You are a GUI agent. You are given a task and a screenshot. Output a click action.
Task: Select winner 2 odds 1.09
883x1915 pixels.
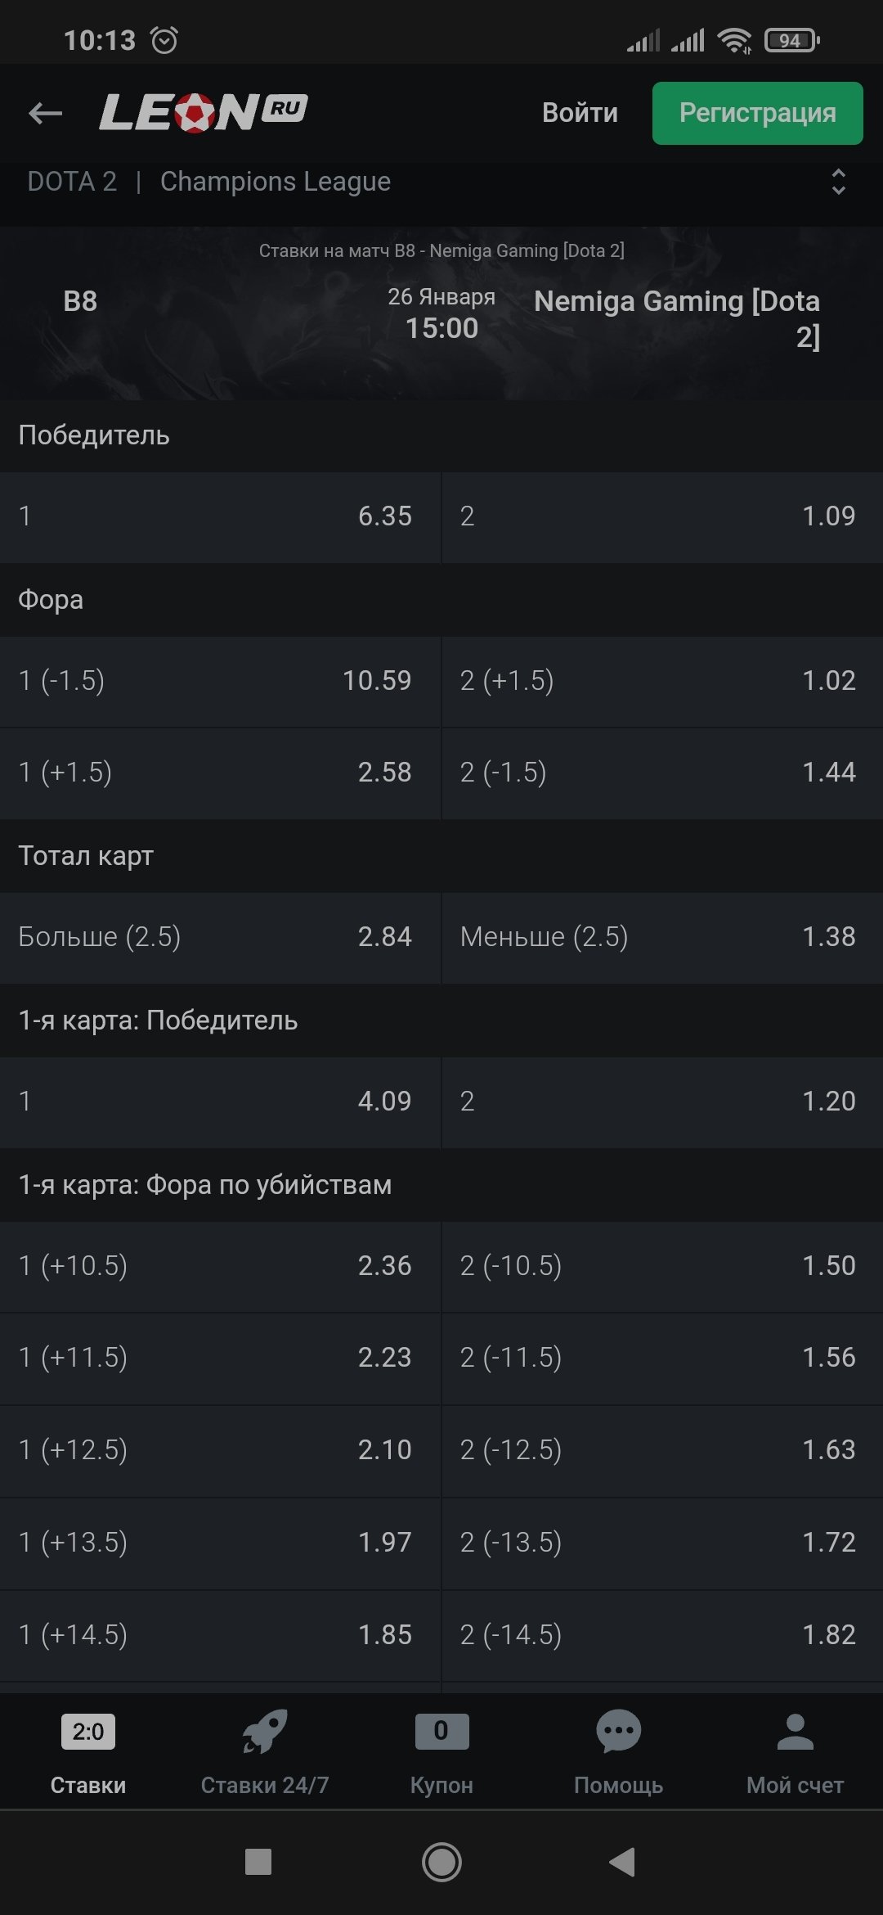click(662, 516)
